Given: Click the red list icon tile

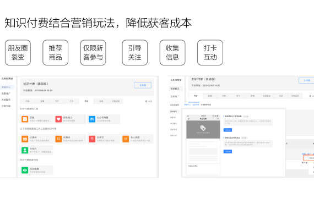Looking at the screenshot, I should pos(92,139).
